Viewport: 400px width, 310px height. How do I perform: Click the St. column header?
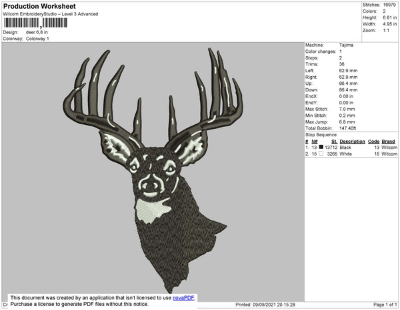coord(334,142)
